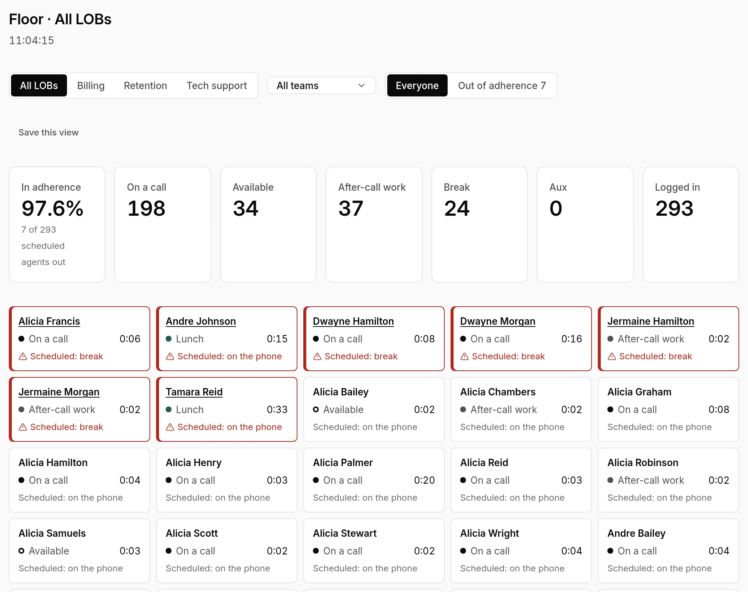Image resolution: width=748 pixels, height=592 pixels.
Task: Click warning icon on Dwayne Morgan card
Action: tap(465, 356)
